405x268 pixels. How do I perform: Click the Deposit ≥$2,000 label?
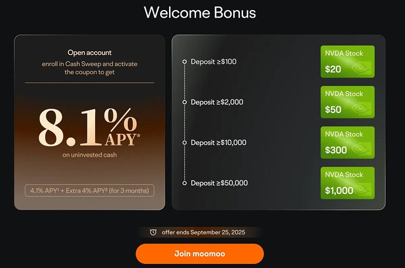point(217,102)
